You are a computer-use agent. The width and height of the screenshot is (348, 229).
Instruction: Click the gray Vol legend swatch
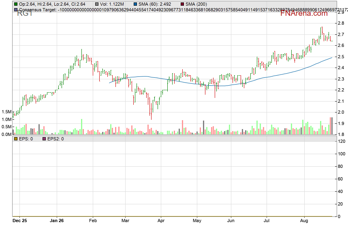pos(97,4)
